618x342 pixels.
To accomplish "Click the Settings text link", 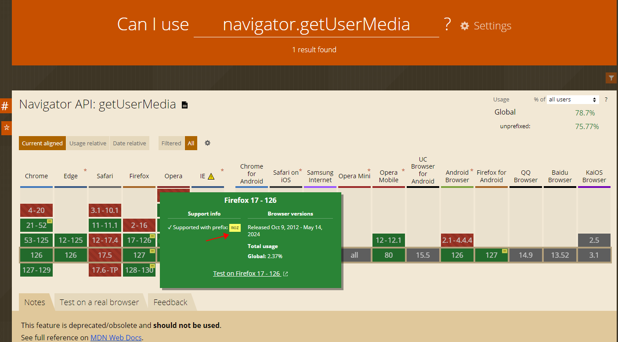I will (x=492, y=26).
